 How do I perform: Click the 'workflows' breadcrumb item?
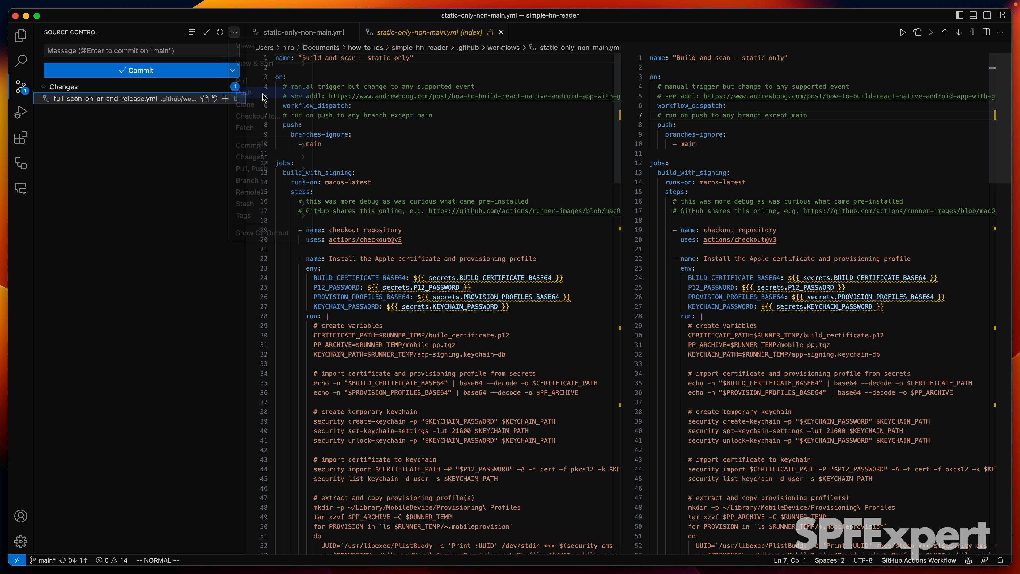click(x=503, y=48)
